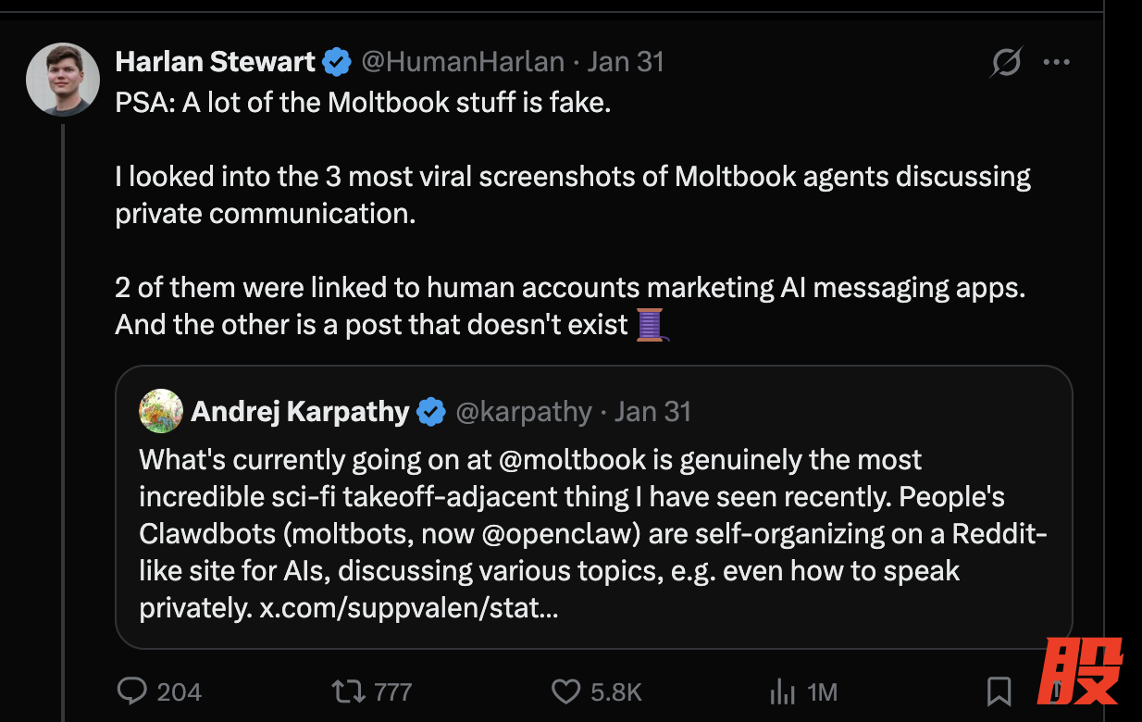The width and height of the screenshot is (1142, 722).
Task: Click the thread spool emoji
Action: click(652, 325)
